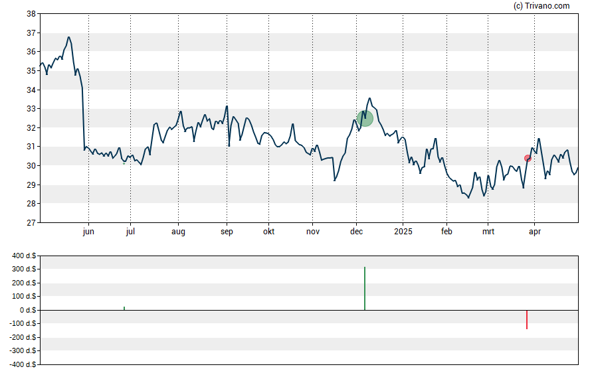Viewport: 590px width, 375px height.
Task: Click the '31' price axis label
Action: click(31, 147)
